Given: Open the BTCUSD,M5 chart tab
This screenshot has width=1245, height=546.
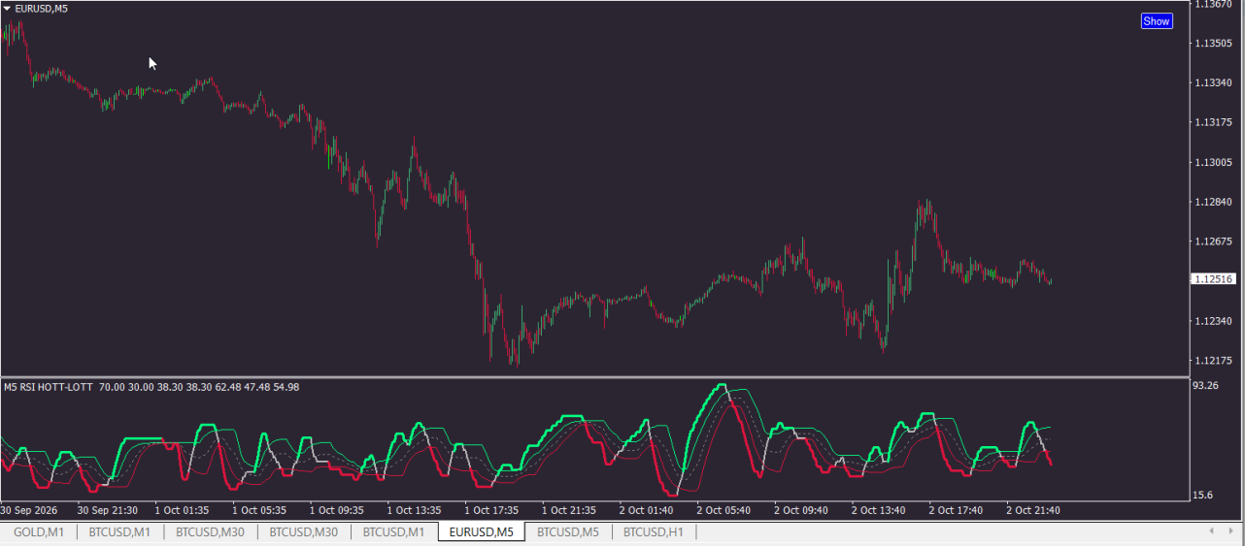Looking at the screenshot, I should pos(568,531).
